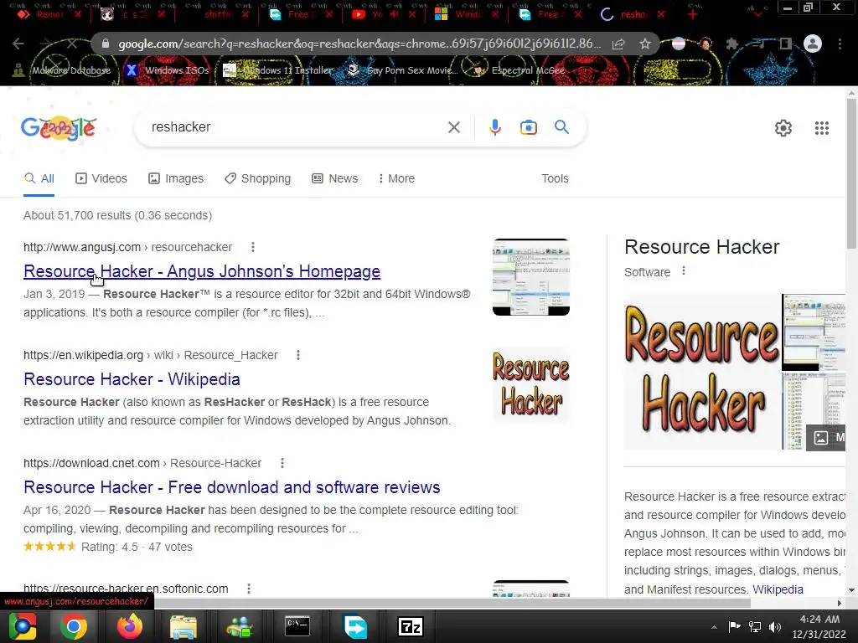Share this page from the address bar
The image size is (858, 643).
(618, 44)
